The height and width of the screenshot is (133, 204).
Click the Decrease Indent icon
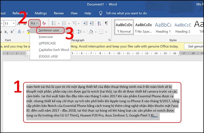click(x=85, y=23)
